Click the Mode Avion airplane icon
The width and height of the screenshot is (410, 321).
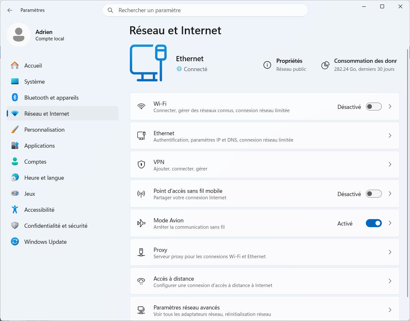click(141, 223)
